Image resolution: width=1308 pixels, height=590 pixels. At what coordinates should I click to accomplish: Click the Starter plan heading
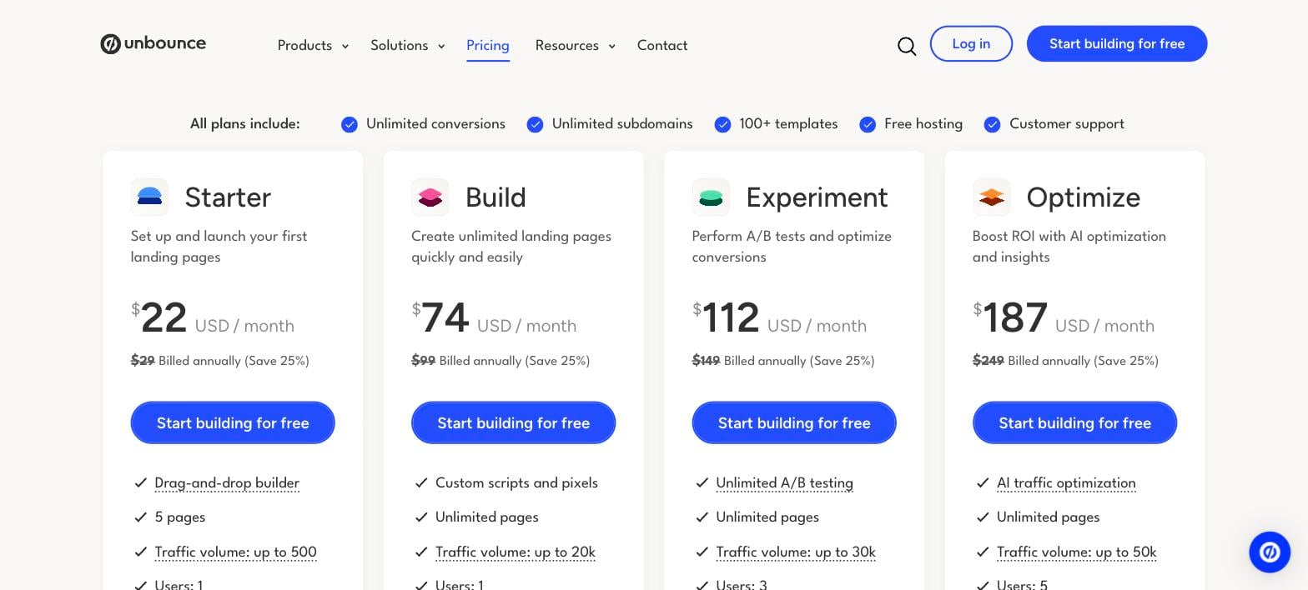click(228, 197)
